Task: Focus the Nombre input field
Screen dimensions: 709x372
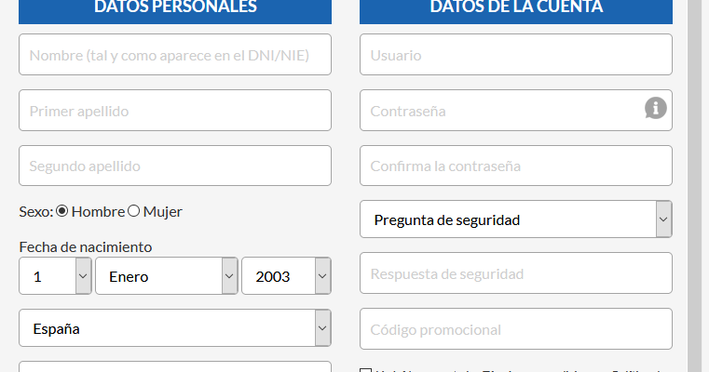Action: pyautogui.click(x=175, y=55)
